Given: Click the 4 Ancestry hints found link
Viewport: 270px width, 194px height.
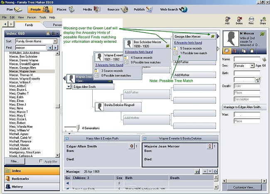Looking at the screenshot, I should click(x=139, y=52).
